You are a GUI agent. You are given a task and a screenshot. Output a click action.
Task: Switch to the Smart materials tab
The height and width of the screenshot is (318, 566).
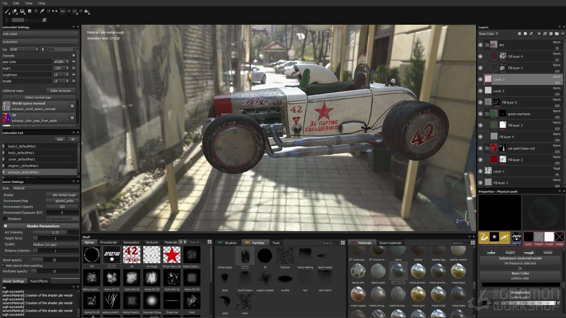(x=390, y=243)
